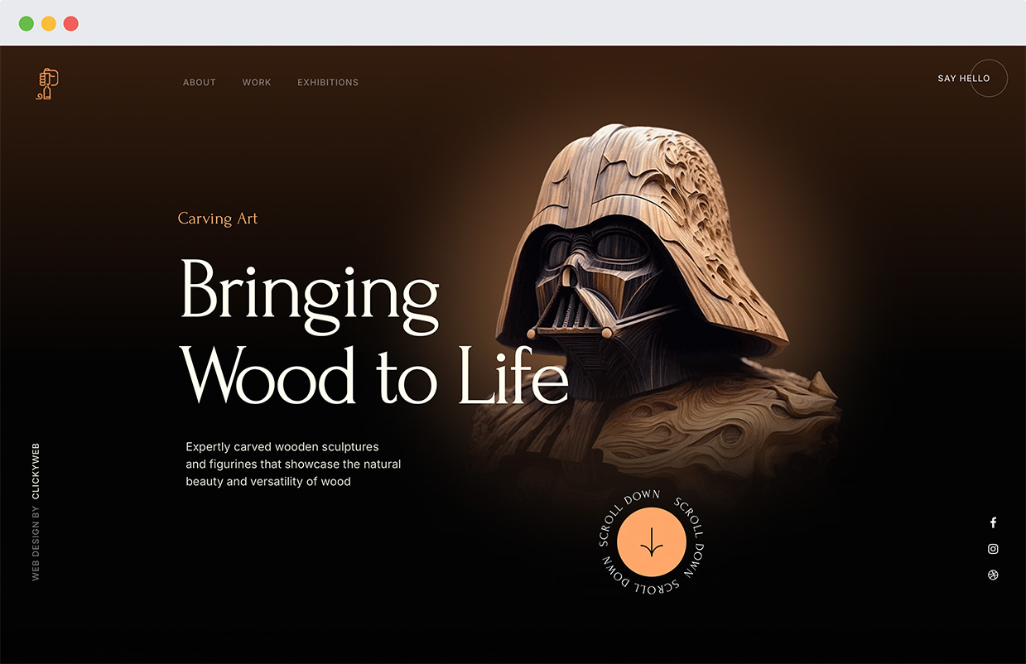Click the orange scroll down arrow button
This screenshot has width=1026, height=664.
652,541
